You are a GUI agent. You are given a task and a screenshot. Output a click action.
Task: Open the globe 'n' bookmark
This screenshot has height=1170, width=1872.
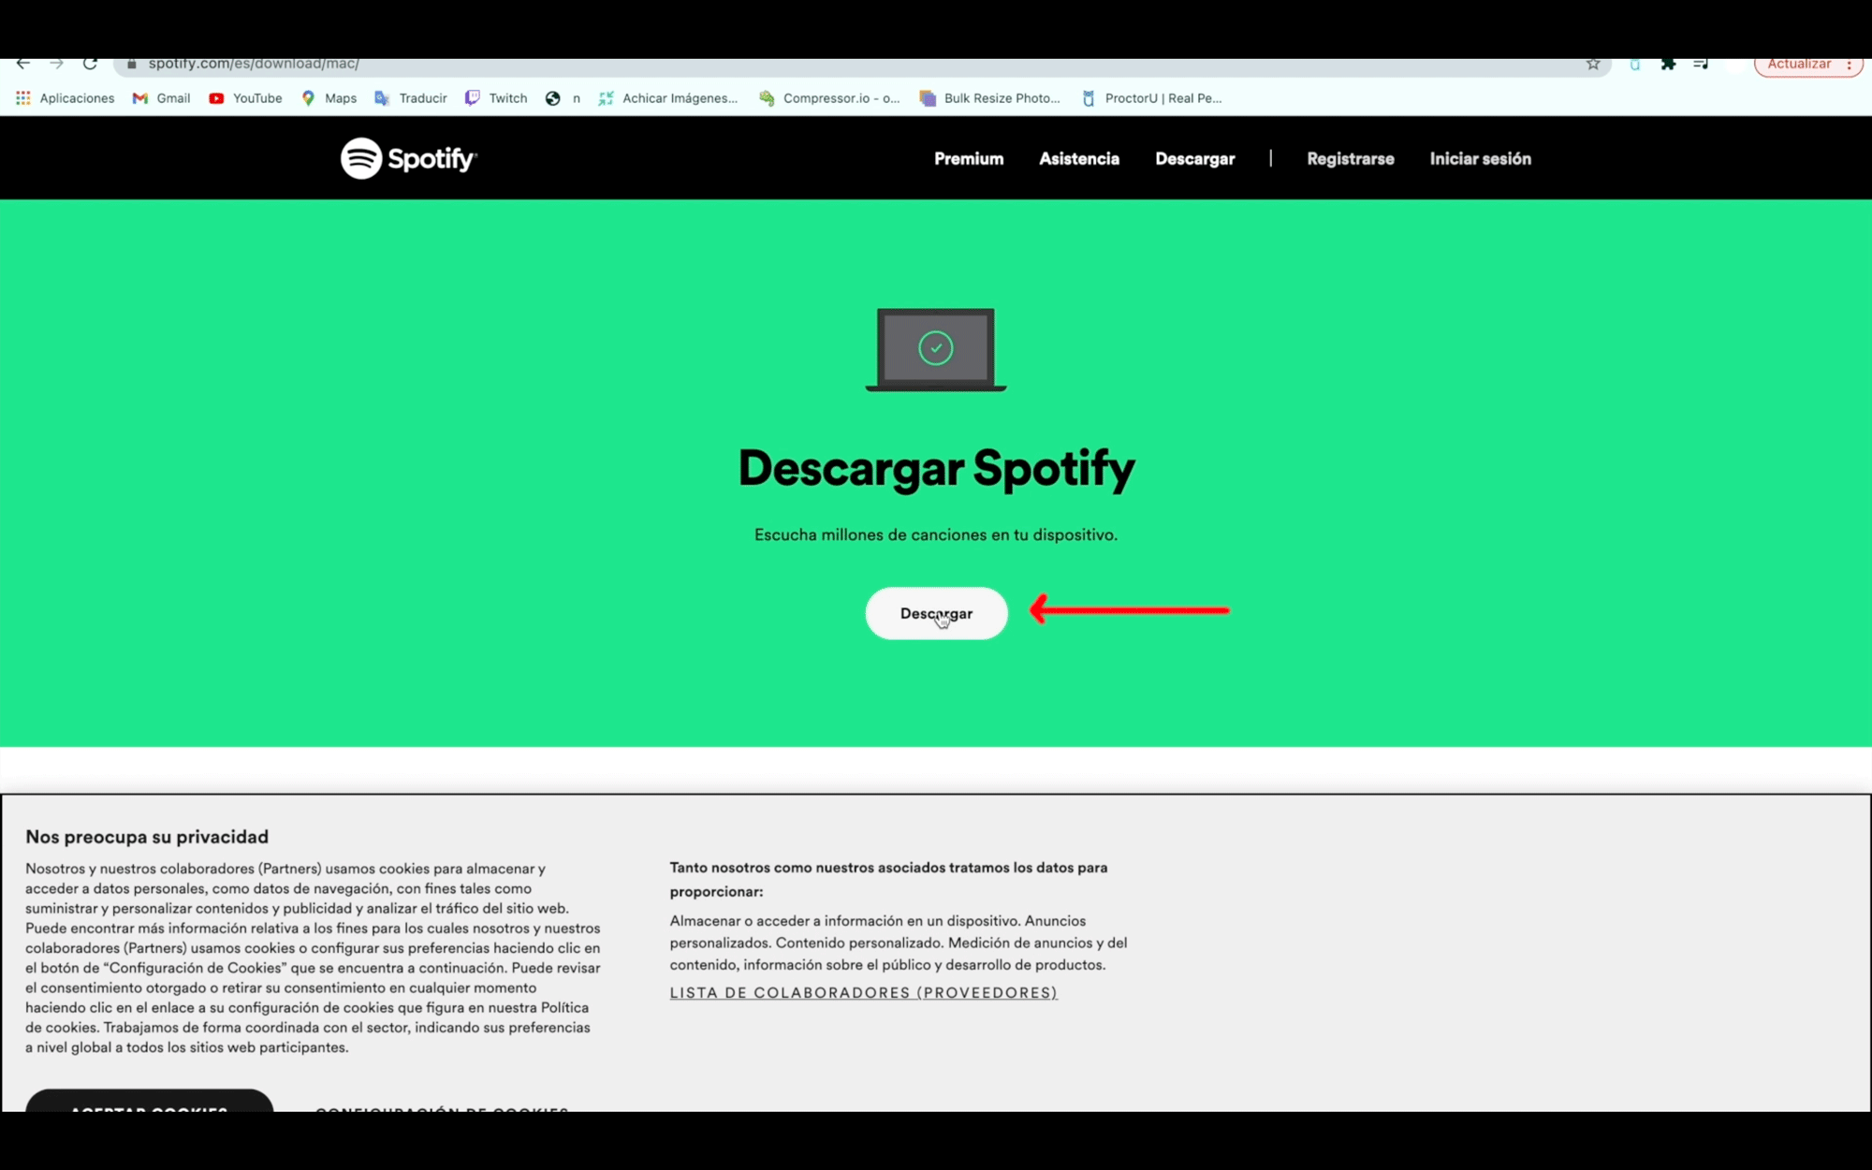coord(563,98)
